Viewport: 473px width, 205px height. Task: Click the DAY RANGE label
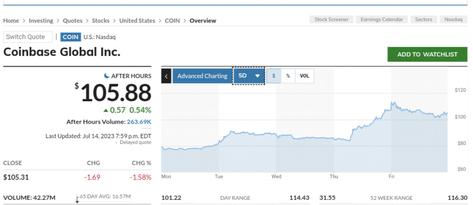click(x=235, y=198)
